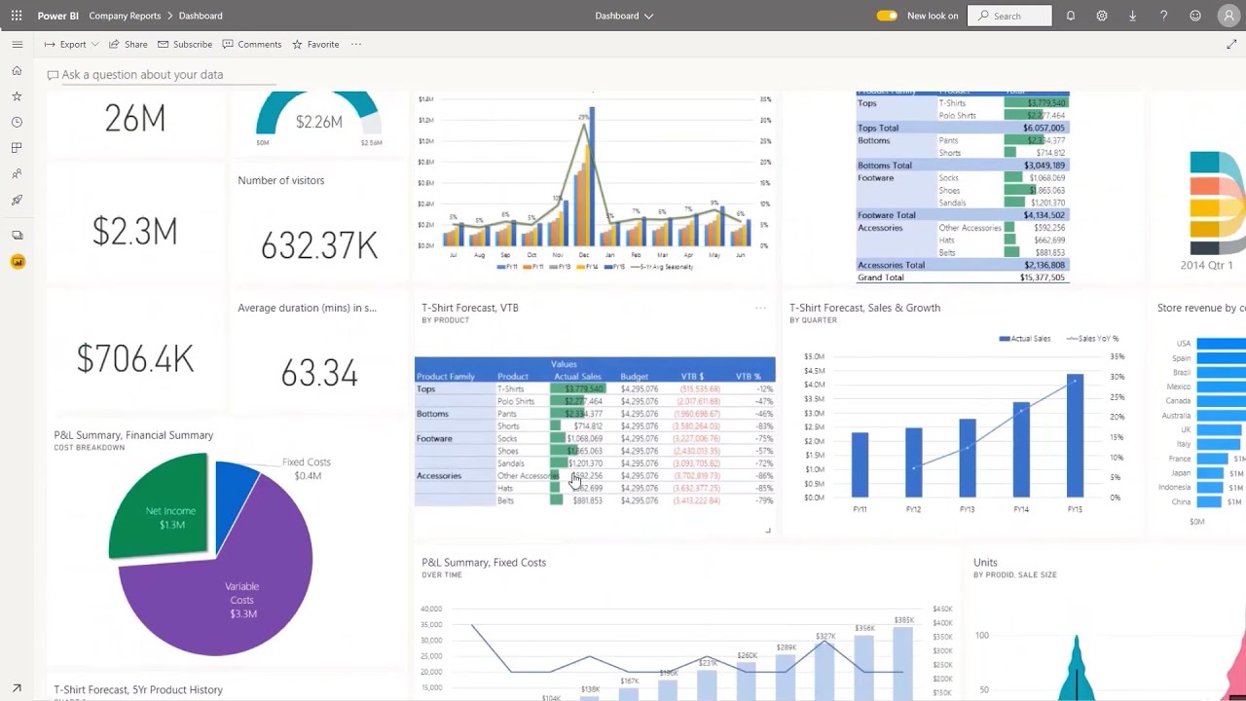The height and width of the screenshot is (701, 1246).
Task: Open Learn rocket icon in the sidebar
Action: (x=17, y=200)
